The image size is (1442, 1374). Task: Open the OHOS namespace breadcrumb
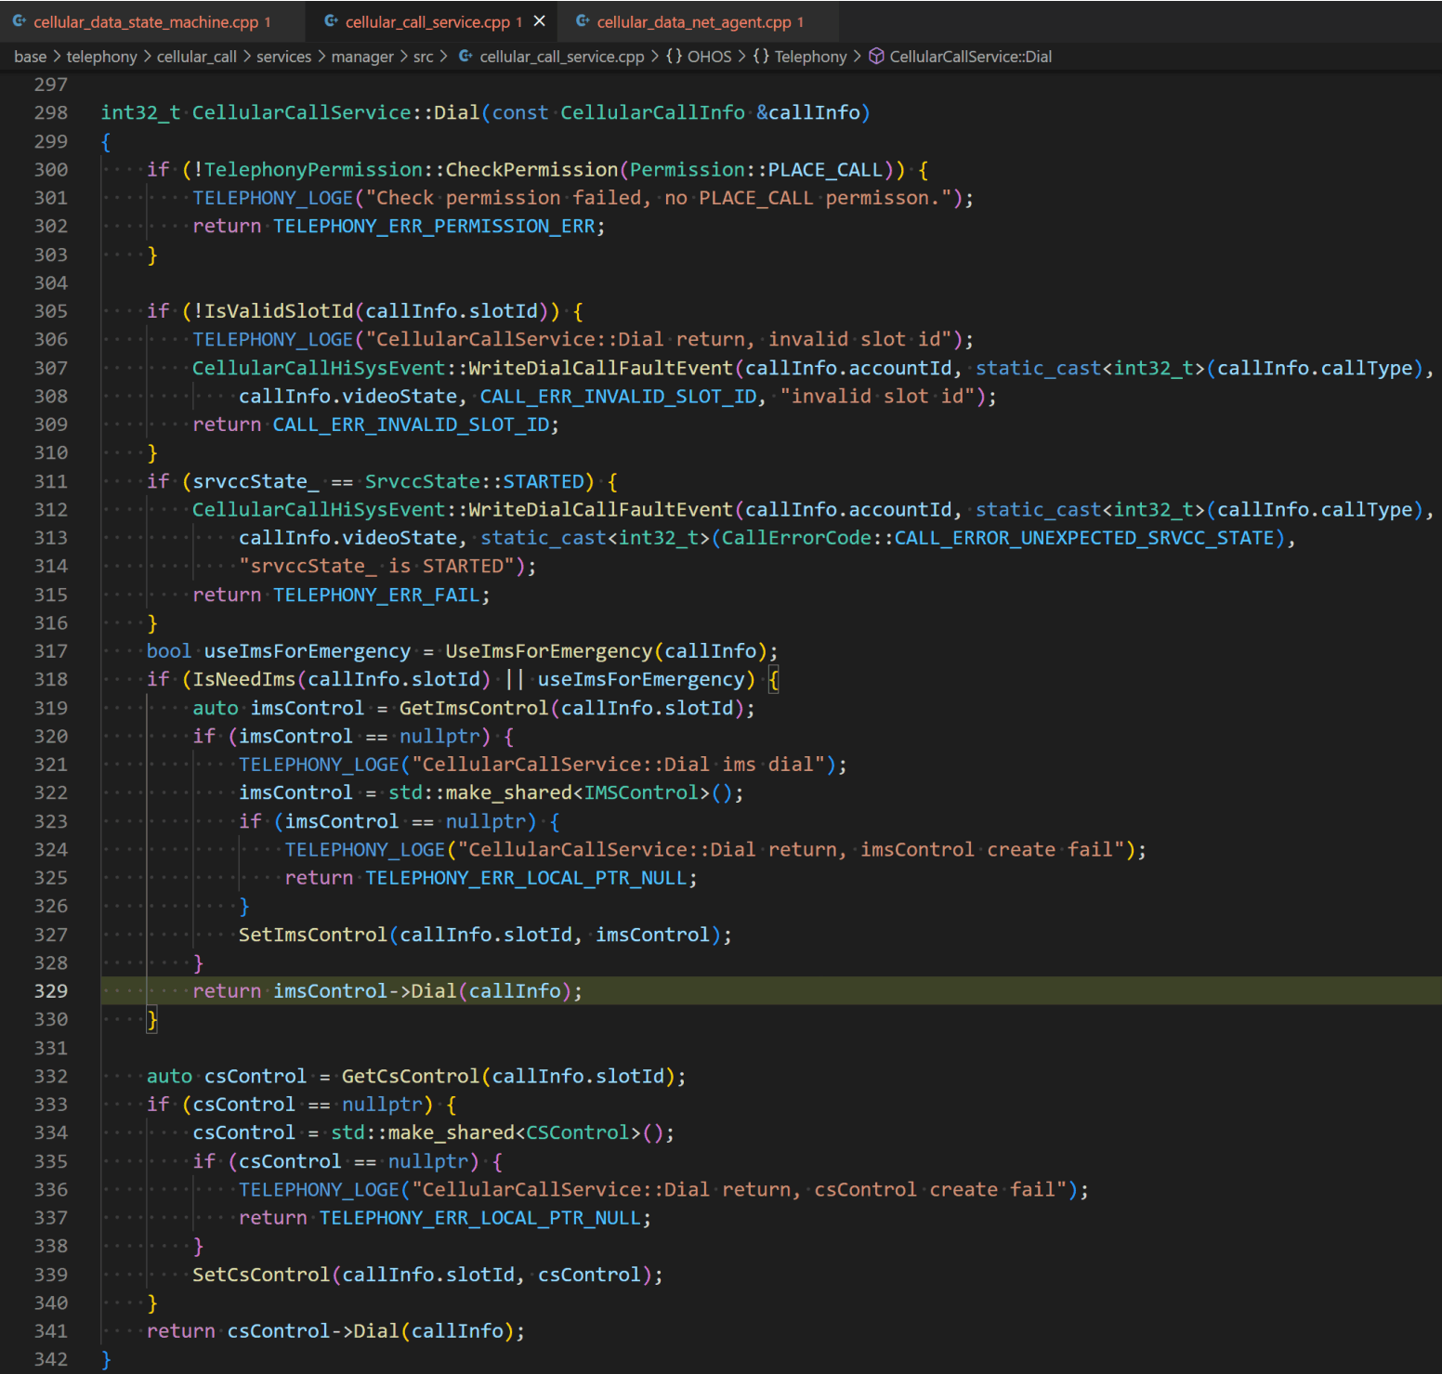709,57
